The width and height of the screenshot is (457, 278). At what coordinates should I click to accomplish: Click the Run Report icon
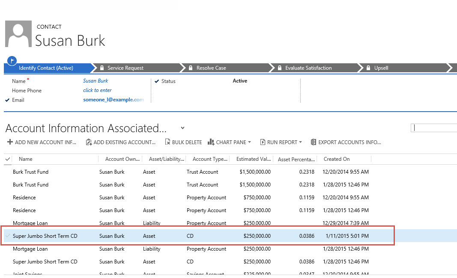coord(263,142)
